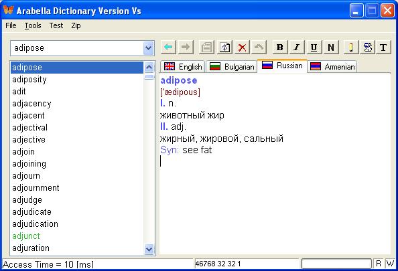Click the R button in status bar
The height and width of the screenshot is (271, 398).
(379, 264)
